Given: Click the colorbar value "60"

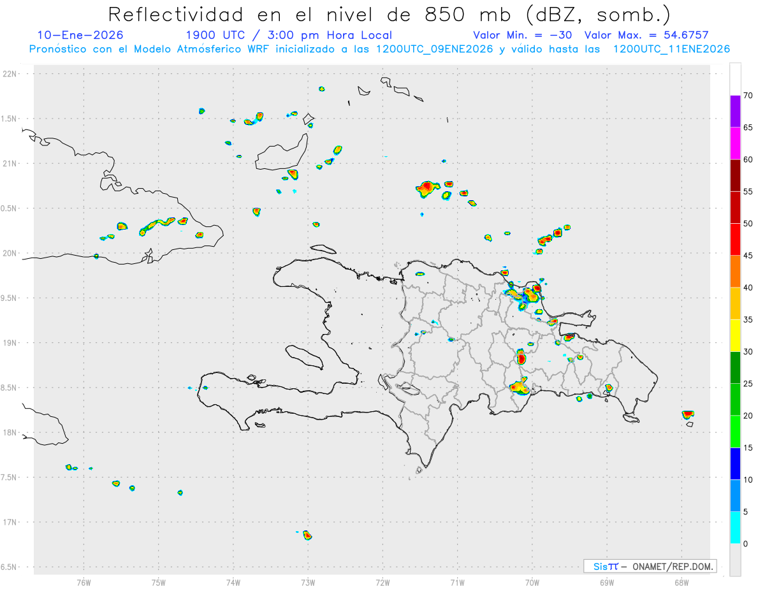Looking at the screenshot, I should 748,159.
